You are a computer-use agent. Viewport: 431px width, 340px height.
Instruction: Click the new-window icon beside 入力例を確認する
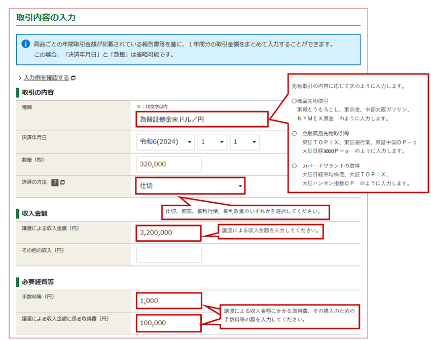pyautogui.click(x=74, y=78)
